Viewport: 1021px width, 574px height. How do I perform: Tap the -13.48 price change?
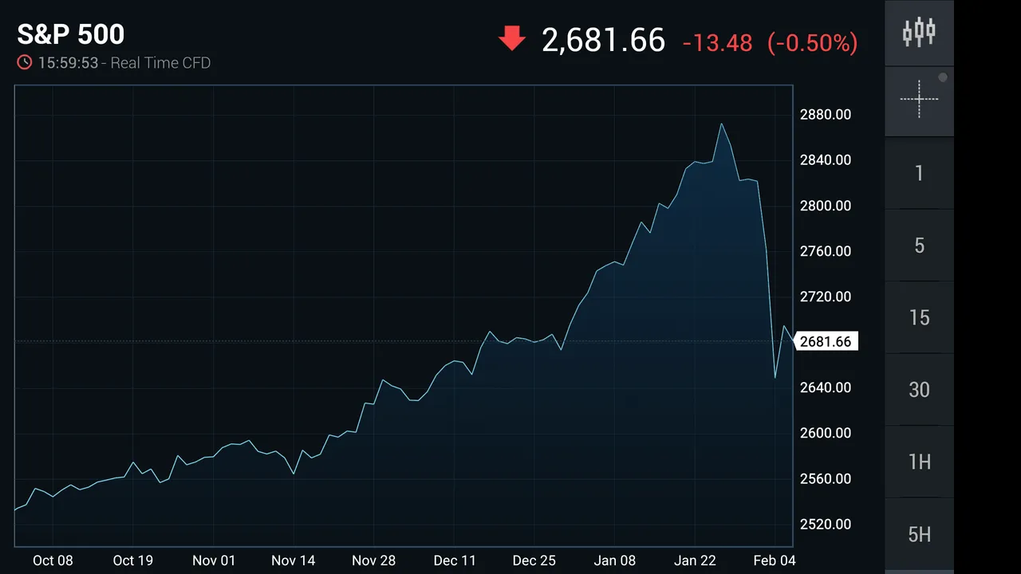click(717, 43)
